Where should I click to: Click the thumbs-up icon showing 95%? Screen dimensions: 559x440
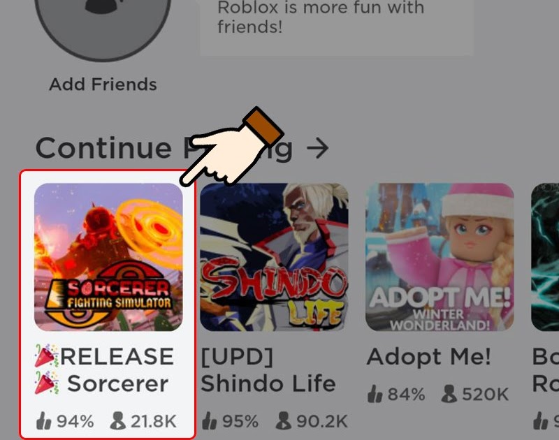209,420
